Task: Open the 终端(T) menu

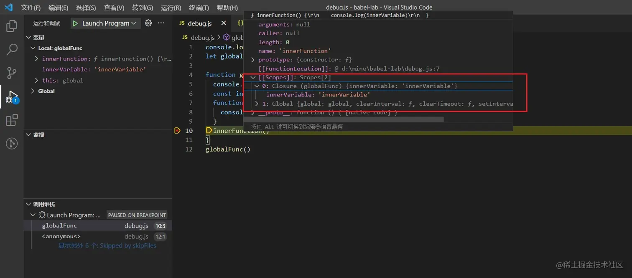Action: (x=199, y=8)
